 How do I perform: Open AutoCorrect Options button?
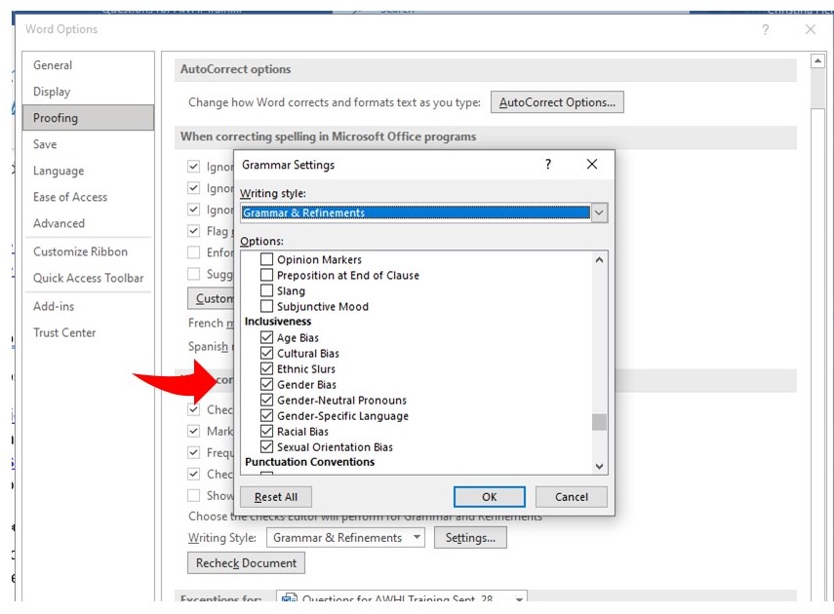tap(557, 102)
